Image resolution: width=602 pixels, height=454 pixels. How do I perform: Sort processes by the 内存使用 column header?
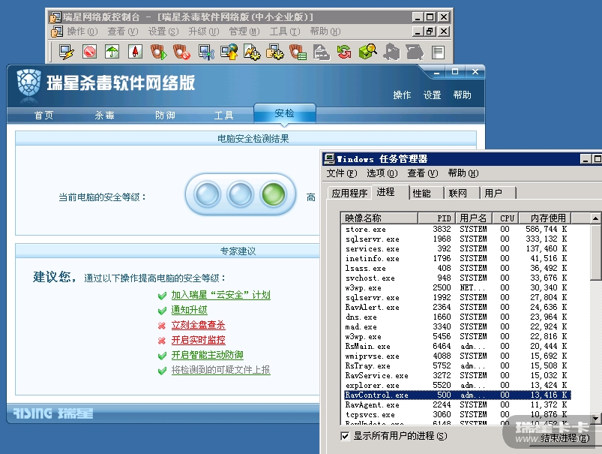pos(545,218)
